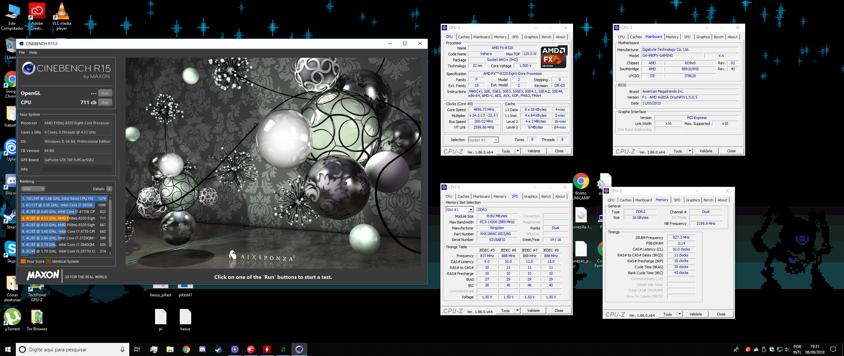Open the network status tray icon
This screenshot has height=356, width=844.
[x=780, y=349]
